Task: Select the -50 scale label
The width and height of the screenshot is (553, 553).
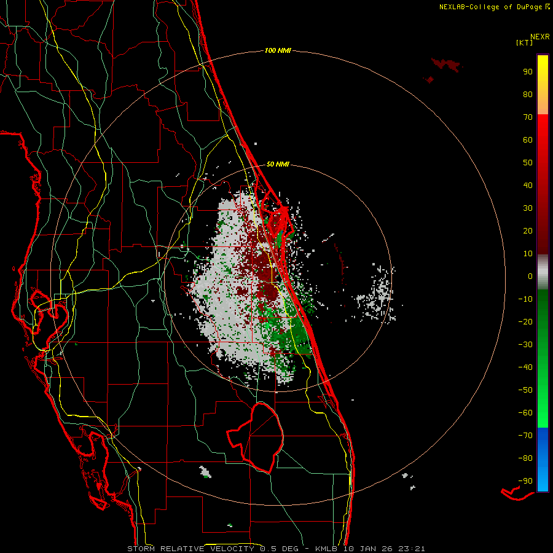Action: [525, 390]
